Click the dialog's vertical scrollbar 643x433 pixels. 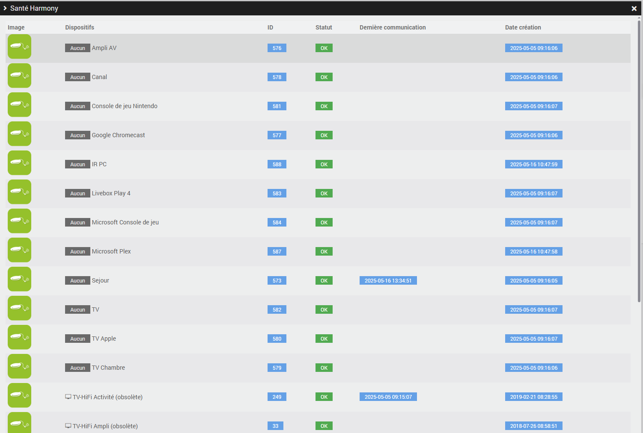pyautogui.click(x=639, y=161)
